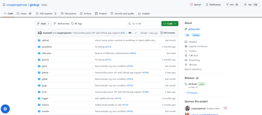Open the Issues tab
The image size is (262, 115).
point(24,14)
